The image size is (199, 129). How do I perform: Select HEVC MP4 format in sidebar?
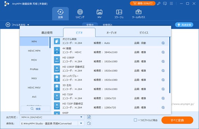(34, 51)
